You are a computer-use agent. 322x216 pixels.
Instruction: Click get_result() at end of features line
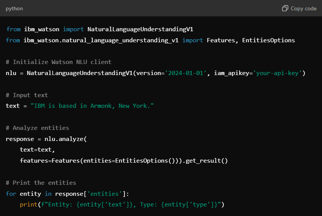point(207,161)
